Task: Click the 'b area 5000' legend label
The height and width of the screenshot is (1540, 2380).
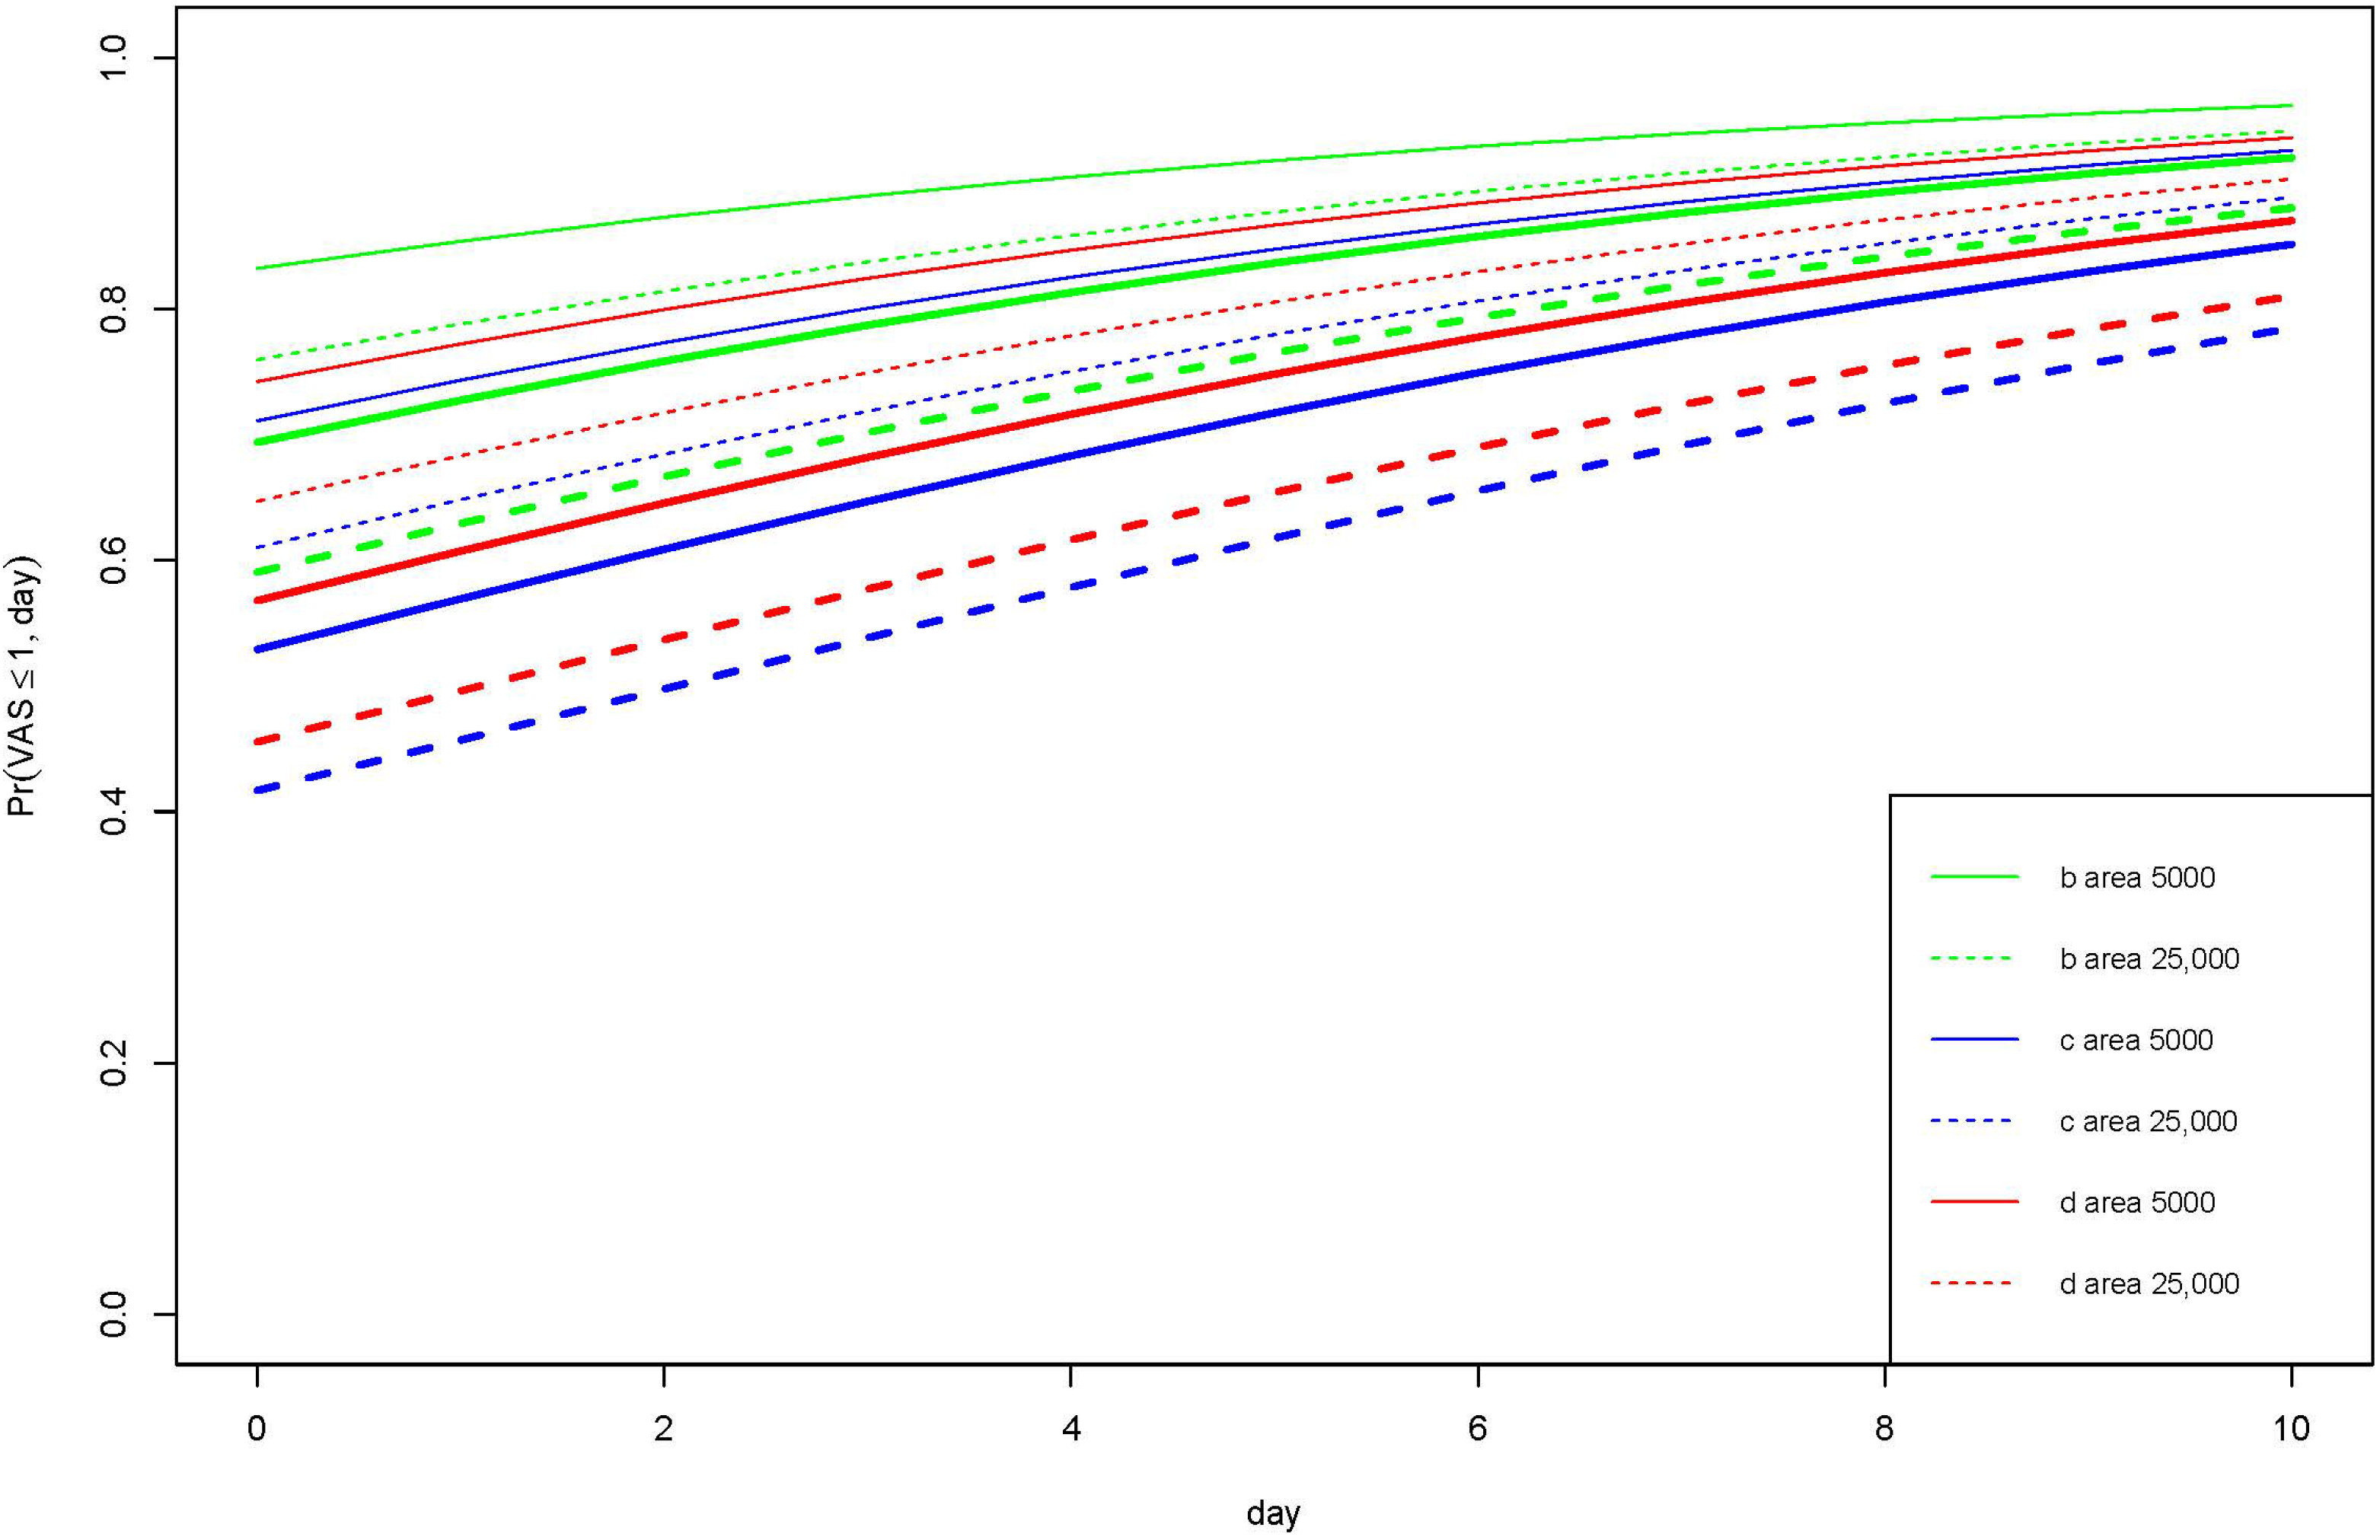Action: coord(2137,878)
